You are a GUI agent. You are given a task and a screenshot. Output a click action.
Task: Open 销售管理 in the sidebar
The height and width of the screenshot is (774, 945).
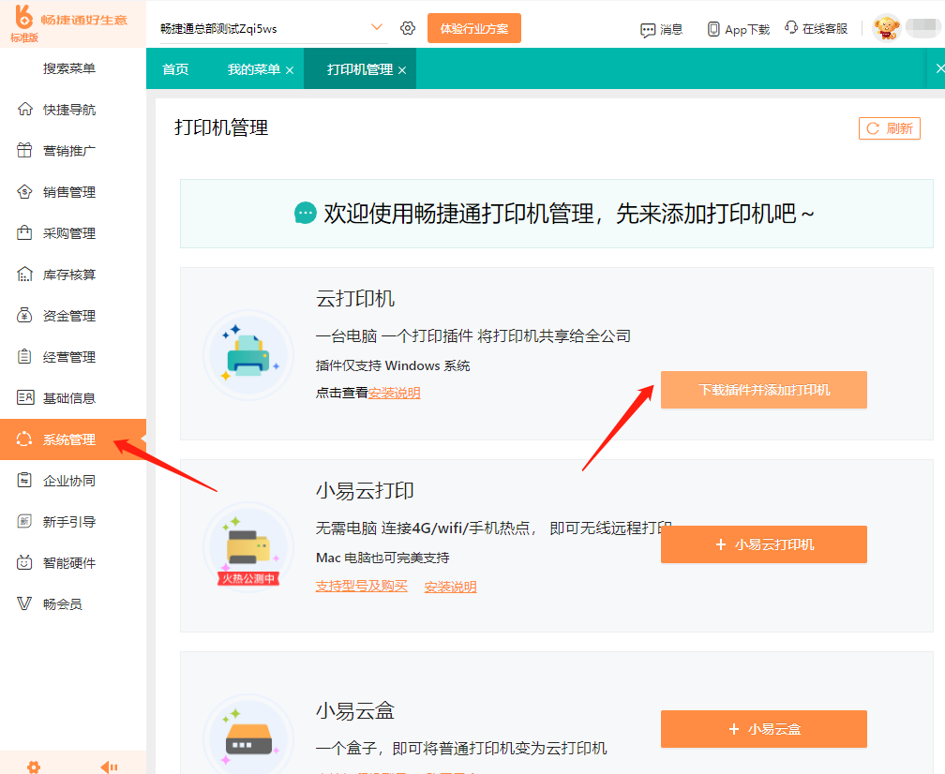[x=69, y=192]
